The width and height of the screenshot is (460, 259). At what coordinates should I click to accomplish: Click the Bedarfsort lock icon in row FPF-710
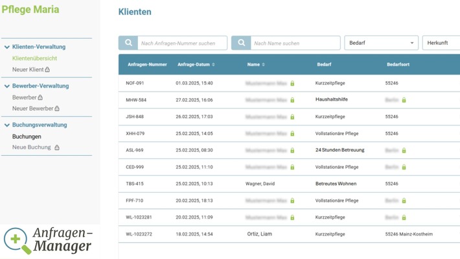click(x=404, y=201)
